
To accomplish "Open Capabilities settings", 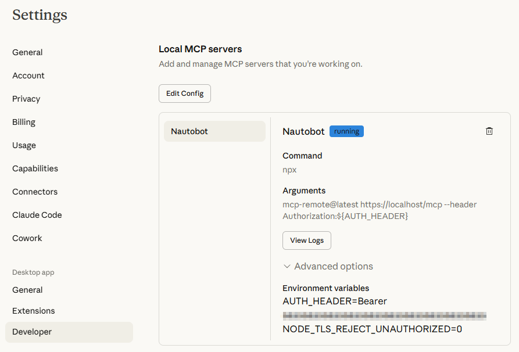I will (x=35, y=168).
